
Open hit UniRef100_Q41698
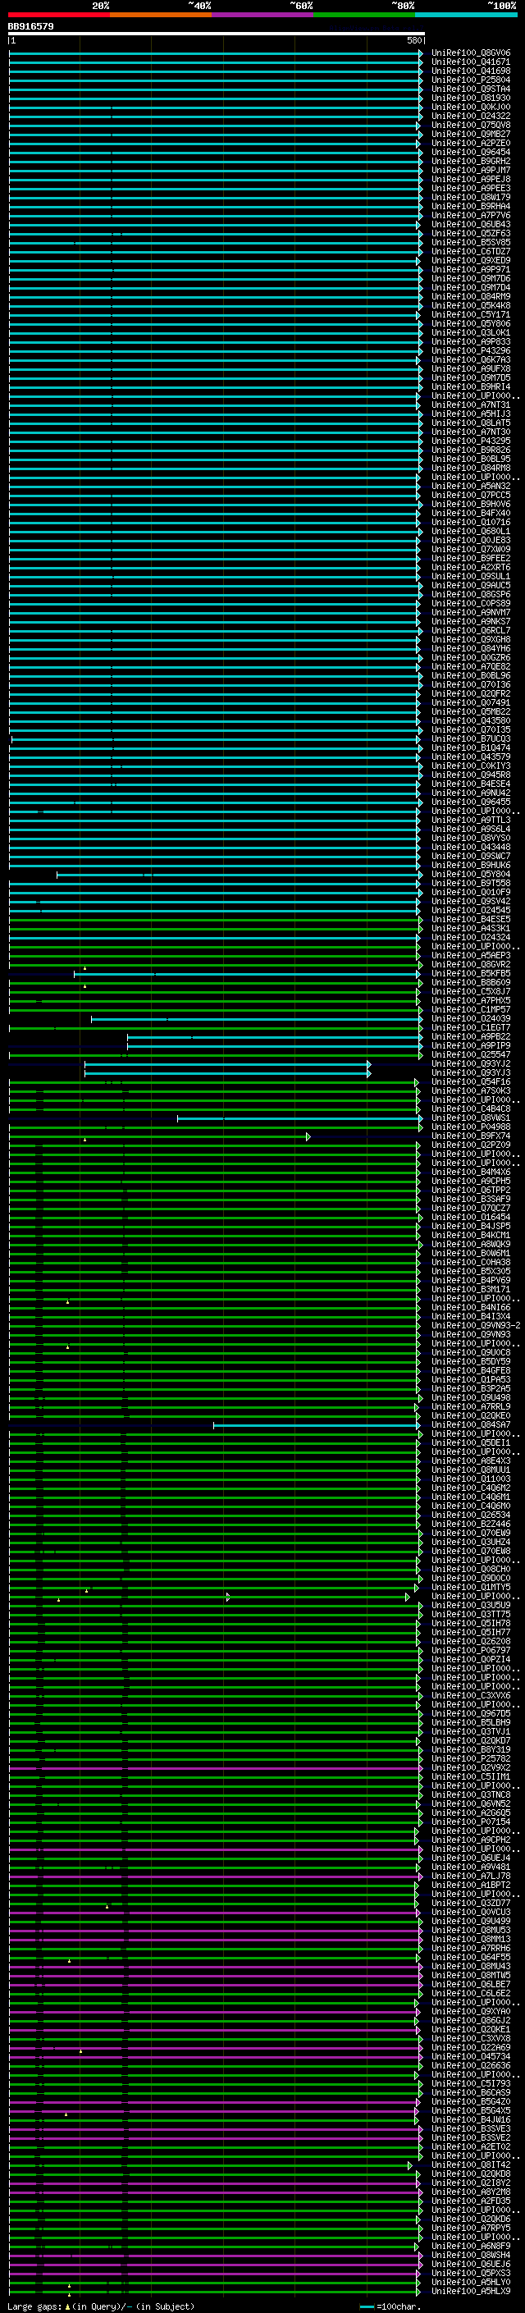pos(470,71)
